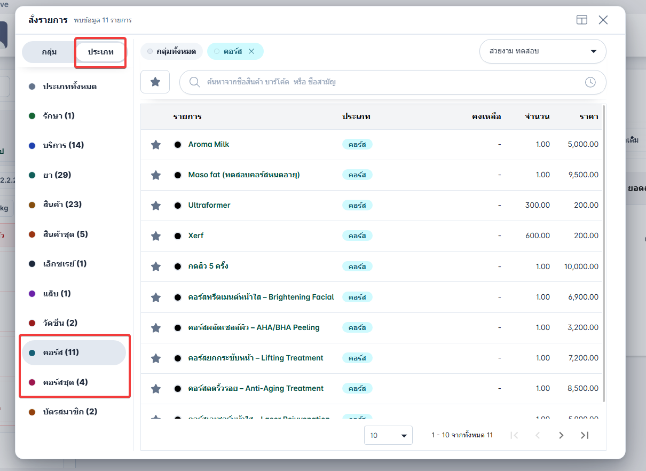The width and height of the screenshot is (646, 471).
Task: Toggle star for กดสิว 5 ครั้ง
Action: tap(156, 266)
